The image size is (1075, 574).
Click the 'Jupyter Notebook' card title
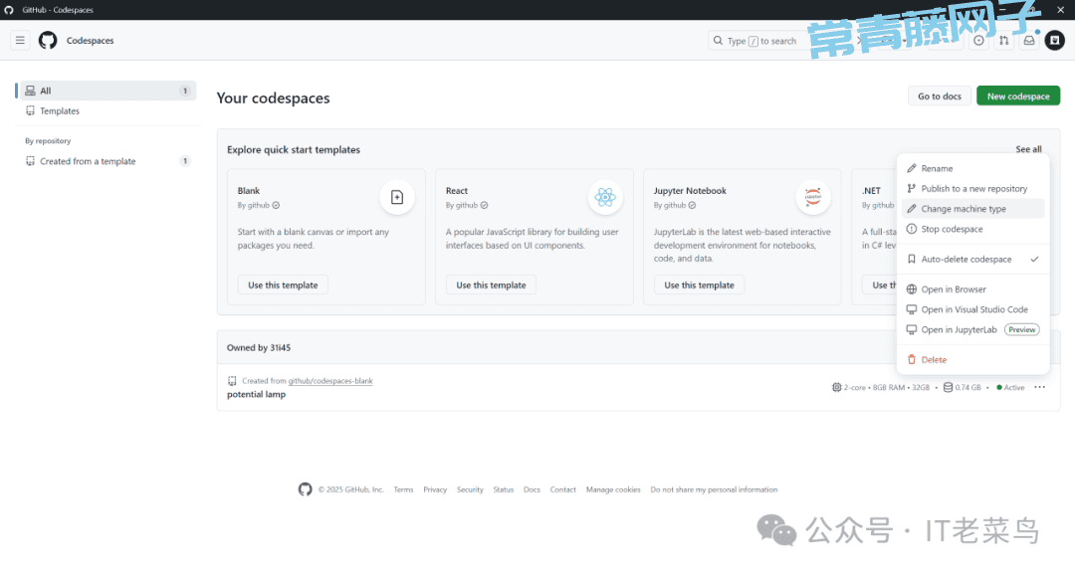(x=690, y=190)
